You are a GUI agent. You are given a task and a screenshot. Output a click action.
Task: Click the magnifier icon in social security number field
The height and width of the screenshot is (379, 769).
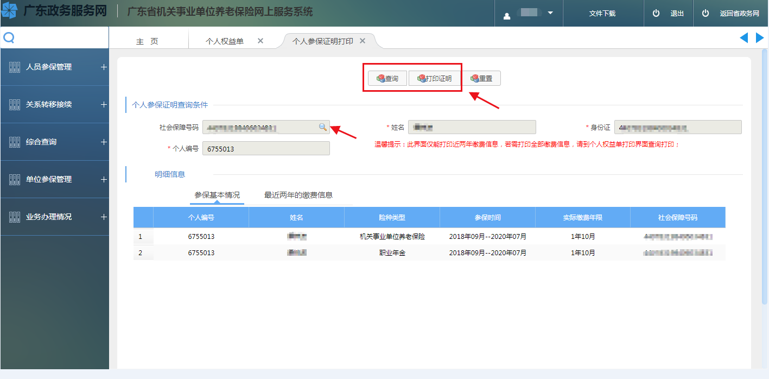[x=322, y=127]
